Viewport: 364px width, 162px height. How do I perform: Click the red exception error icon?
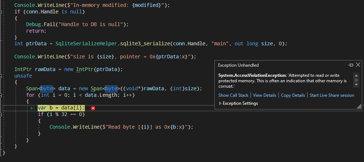[x=93, y=108]
